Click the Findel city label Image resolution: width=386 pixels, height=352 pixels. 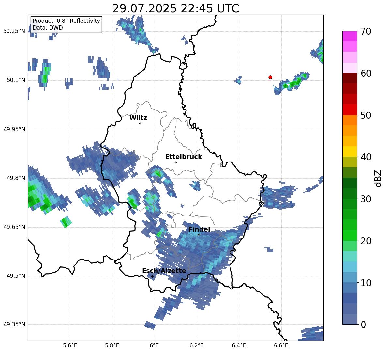click(199, 229)
